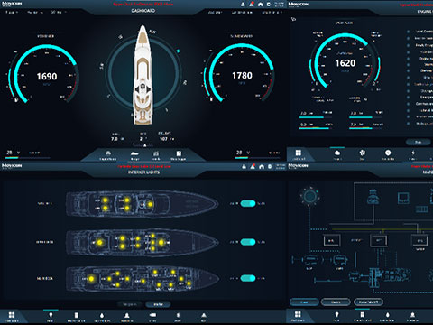Click the 107 value below the yacht
The height and width of the screenshot is (325, 433).
click(163, 139)
